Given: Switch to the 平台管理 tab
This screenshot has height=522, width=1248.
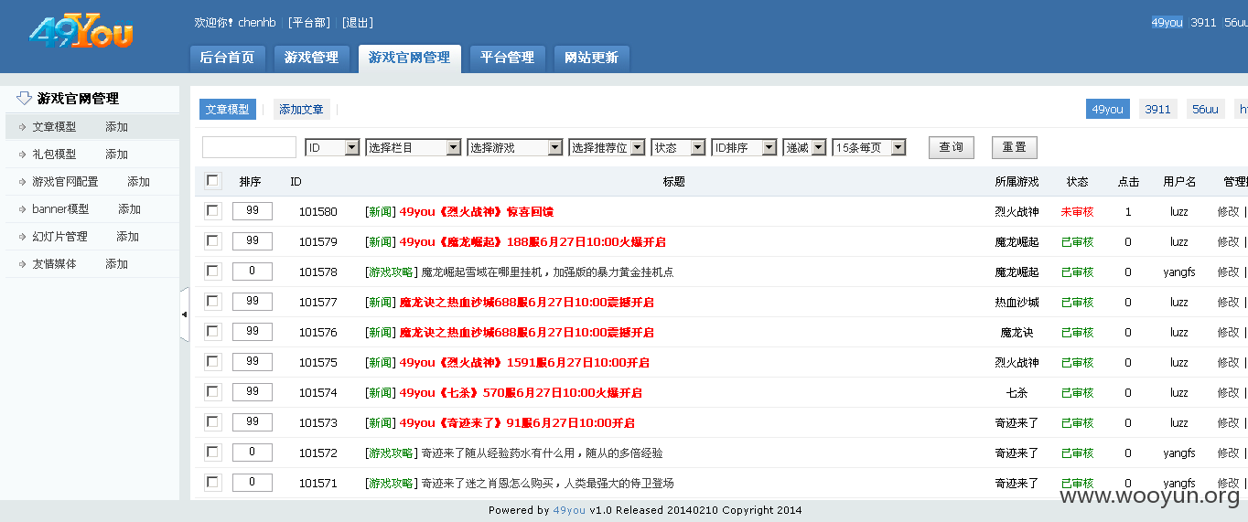Looking at the screenshot, I should coord(508,58).
